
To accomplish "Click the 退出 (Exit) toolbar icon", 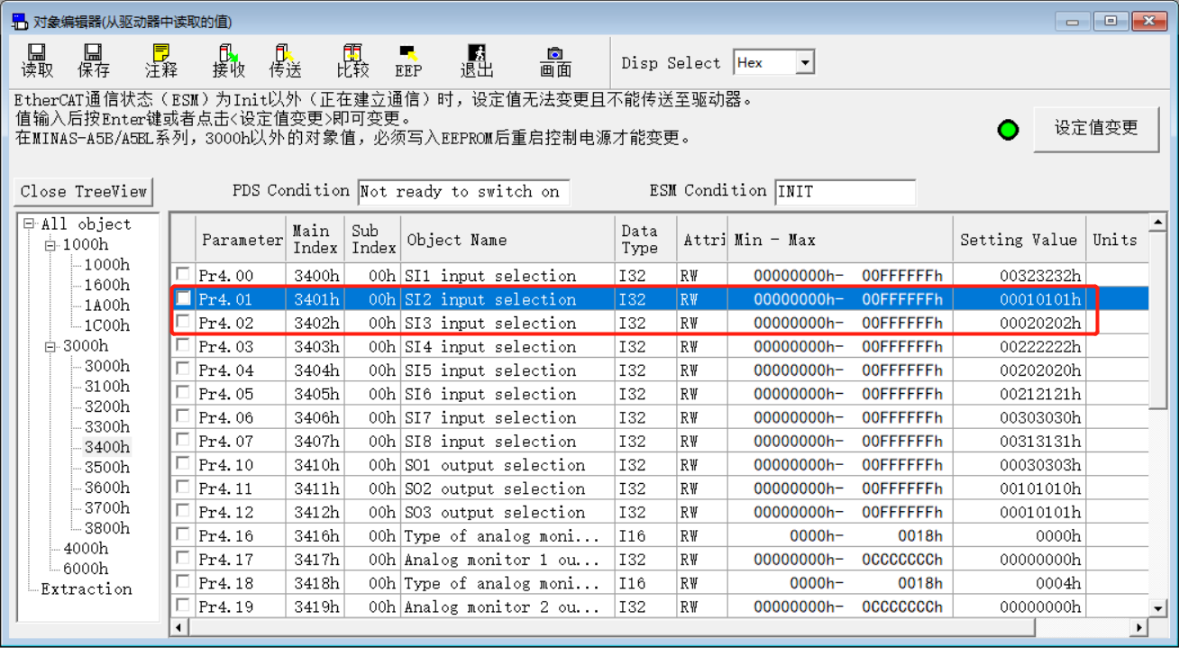I will pos(477,60).
